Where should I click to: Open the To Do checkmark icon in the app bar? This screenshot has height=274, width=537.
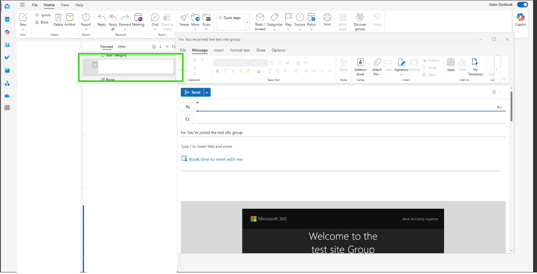[x=7, y=57]
